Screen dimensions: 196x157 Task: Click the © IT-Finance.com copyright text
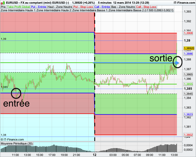pyautogui.click(x=12, y=139)
